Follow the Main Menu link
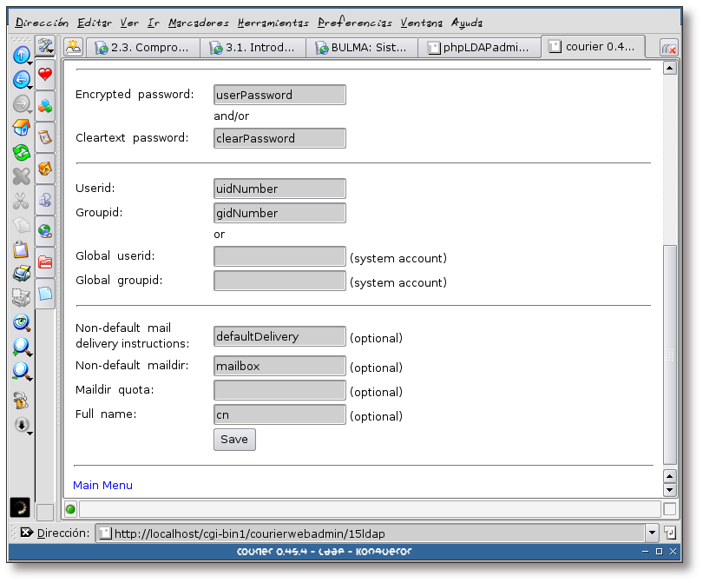Screen dimensions: 703x583 102,485
